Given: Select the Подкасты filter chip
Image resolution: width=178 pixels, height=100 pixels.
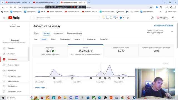Looking at the screenshot, I should tap(104, 39).
